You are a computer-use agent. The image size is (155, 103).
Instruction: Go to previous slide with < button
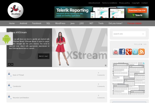coord(9,64)
